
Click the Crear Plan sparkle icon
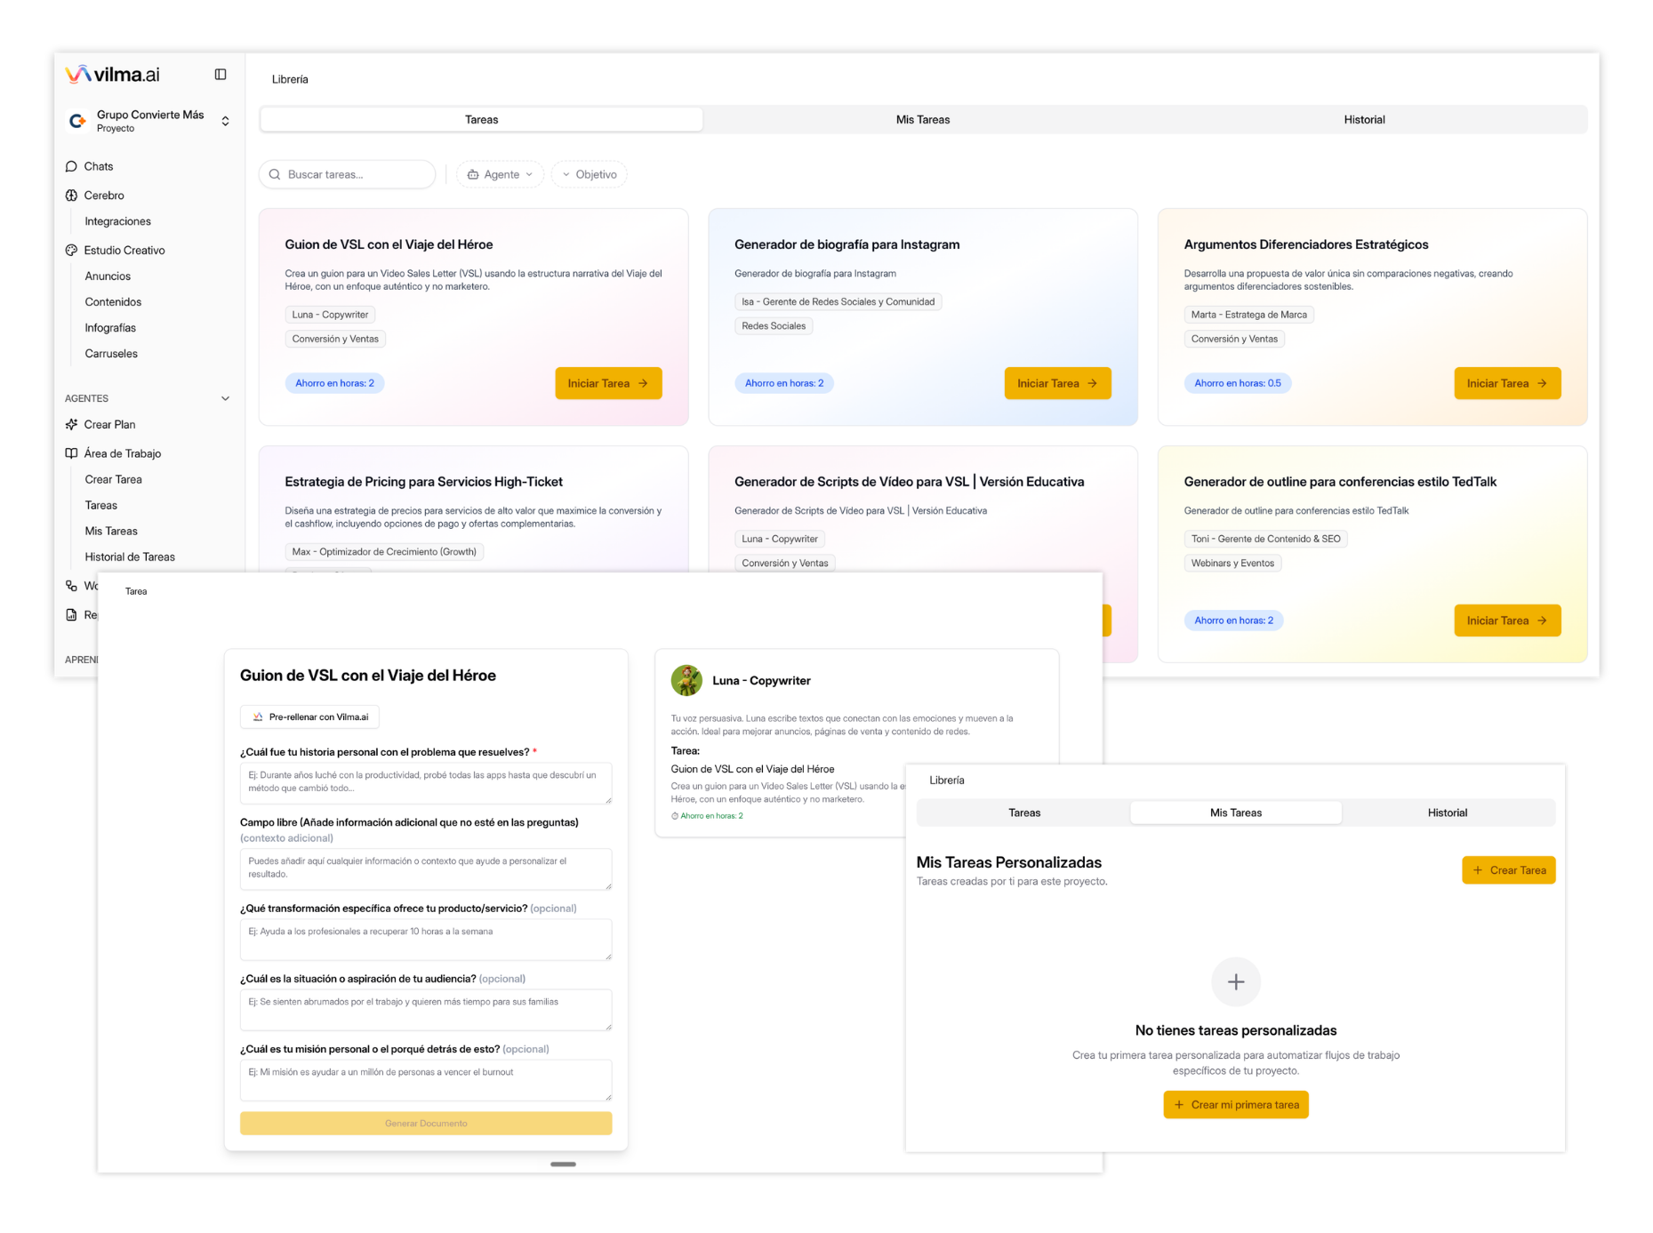click(71, 425)
